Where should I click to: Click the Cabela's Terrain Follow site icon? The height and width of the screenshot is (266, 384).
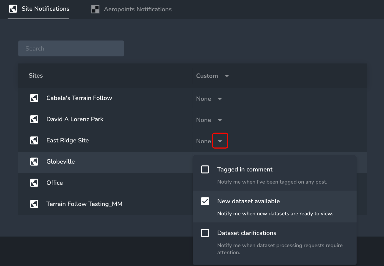click(34, 98)
